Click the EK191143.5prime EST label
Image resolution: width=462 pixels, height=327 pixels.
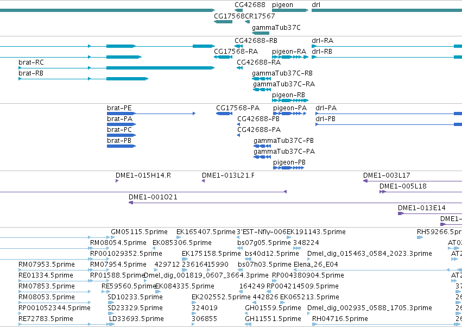(x=316, y=232)
